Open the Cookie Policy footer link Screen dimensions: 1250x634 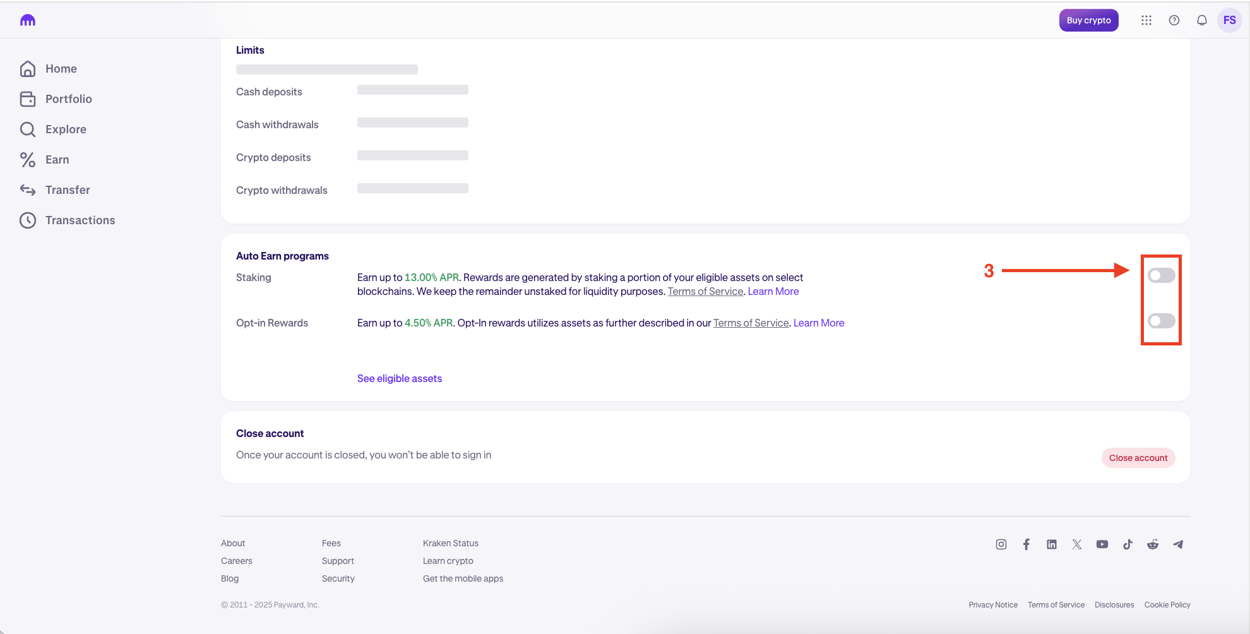tap(1167, 604)
